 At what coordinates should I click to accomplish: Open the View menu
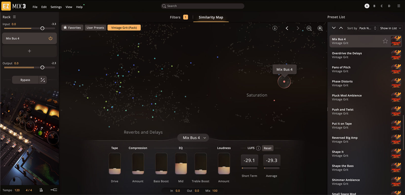tap(69, 7)
